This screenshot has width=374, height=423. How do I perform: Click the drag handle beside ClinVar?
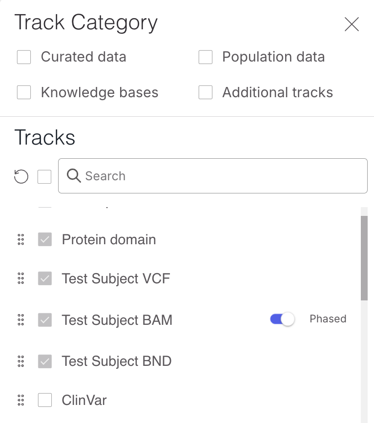(x=21, y=401)
